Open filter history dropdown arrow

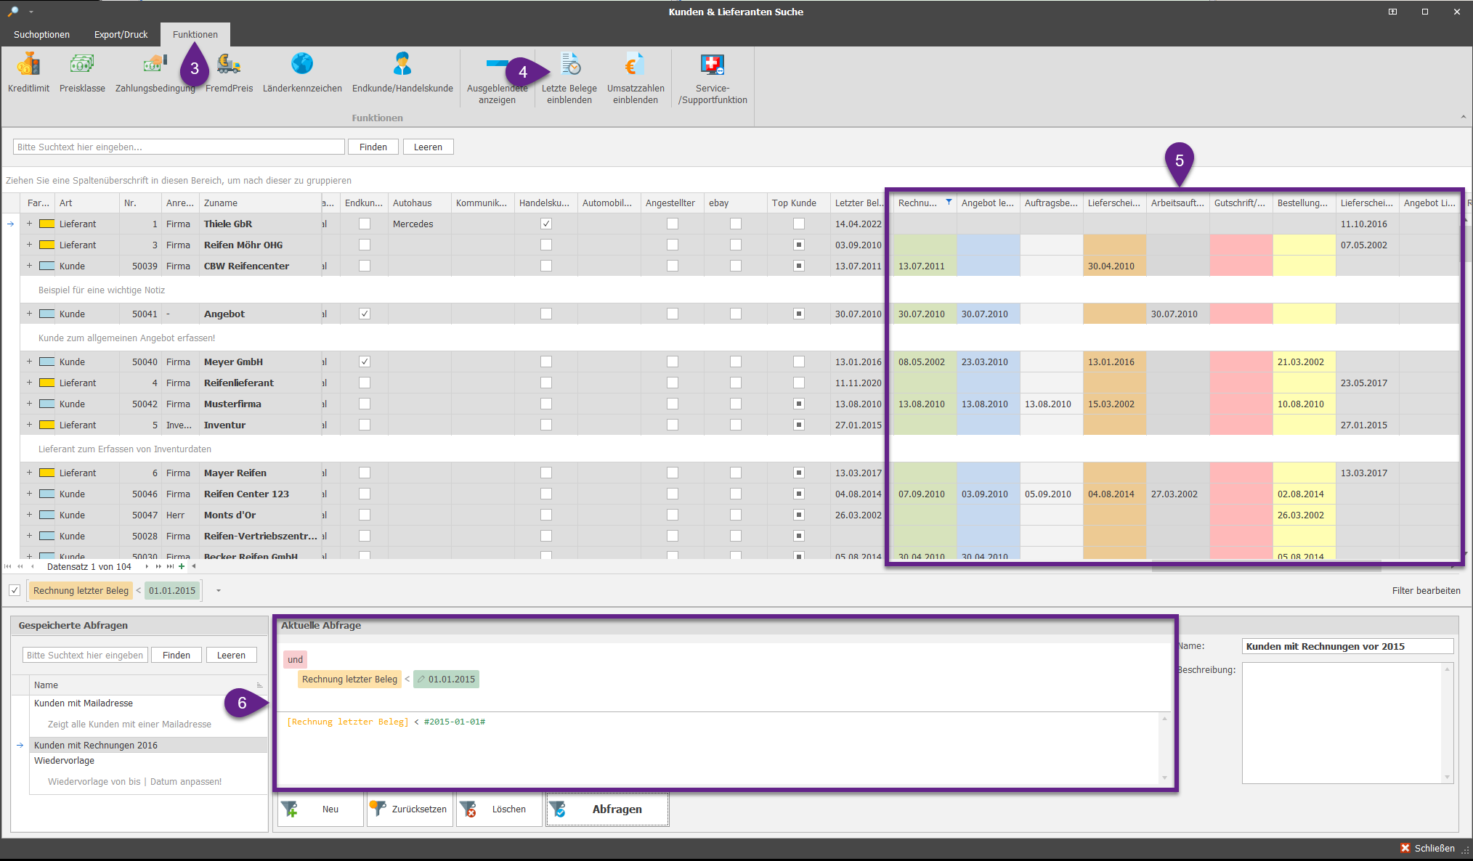point(218,590)
